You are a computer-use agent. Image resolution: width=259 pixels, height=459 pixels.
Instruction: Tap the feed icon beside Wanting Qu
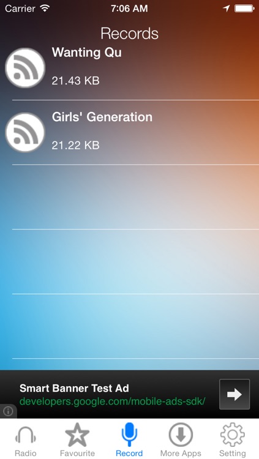click(25, 68)
